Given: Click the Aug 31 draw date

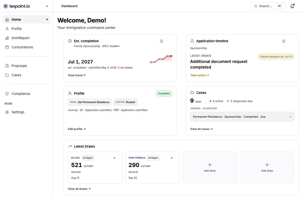Looking at the screenshot, I should point(75,178).
